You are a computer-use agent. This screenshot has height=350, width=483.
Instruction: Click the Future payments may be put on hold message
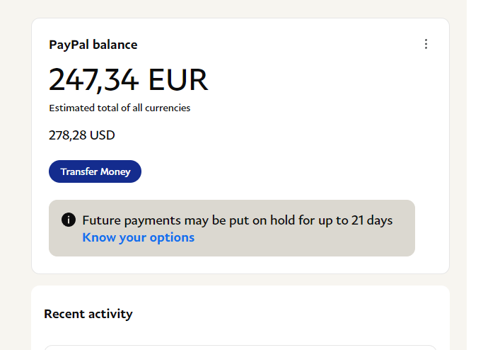click(x=237, y=220)
